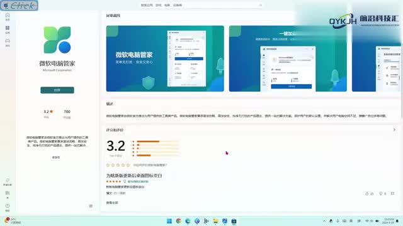
Task: Click the green Open button for 微软电脑管家
Action: [57, 90]
